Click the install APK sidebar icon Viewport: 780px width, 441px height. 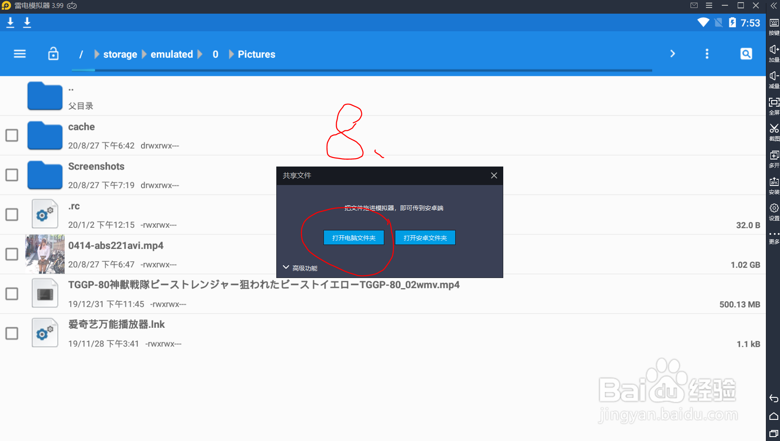pyautogui.click(x=774, y=182)
